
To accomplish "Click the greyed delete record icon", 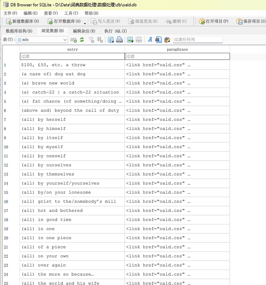I will click(x=139, y=40).
